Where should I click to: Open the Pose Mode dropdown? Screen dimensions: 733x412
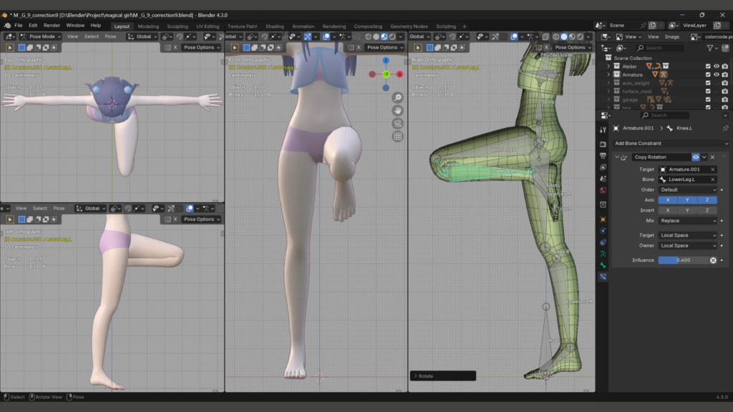(x=41, y=36)
